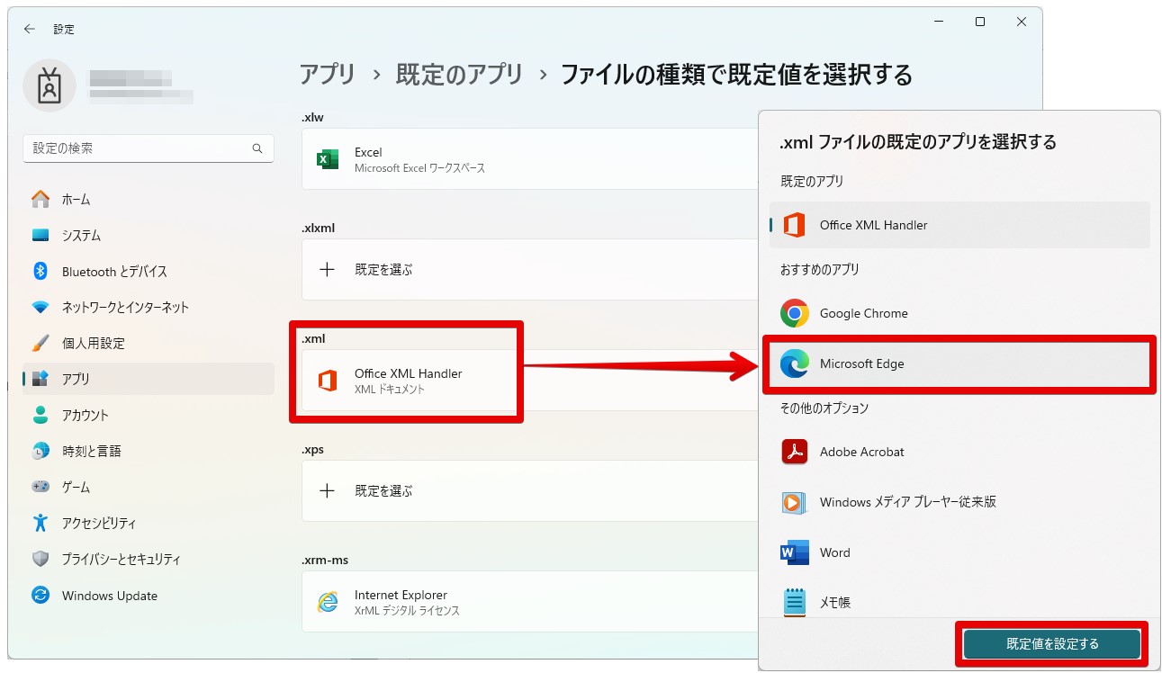The image size is (1162, 673).
Task: Go to アクセシビリティ settings
Action: pyautogui.click(x=149, y=523)
